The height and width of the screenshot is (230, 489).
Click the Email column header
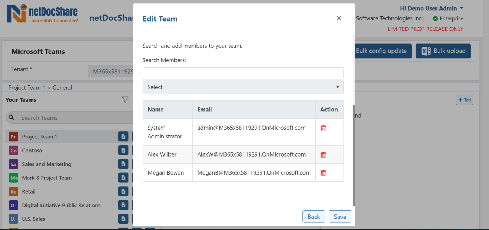point(254,110)
